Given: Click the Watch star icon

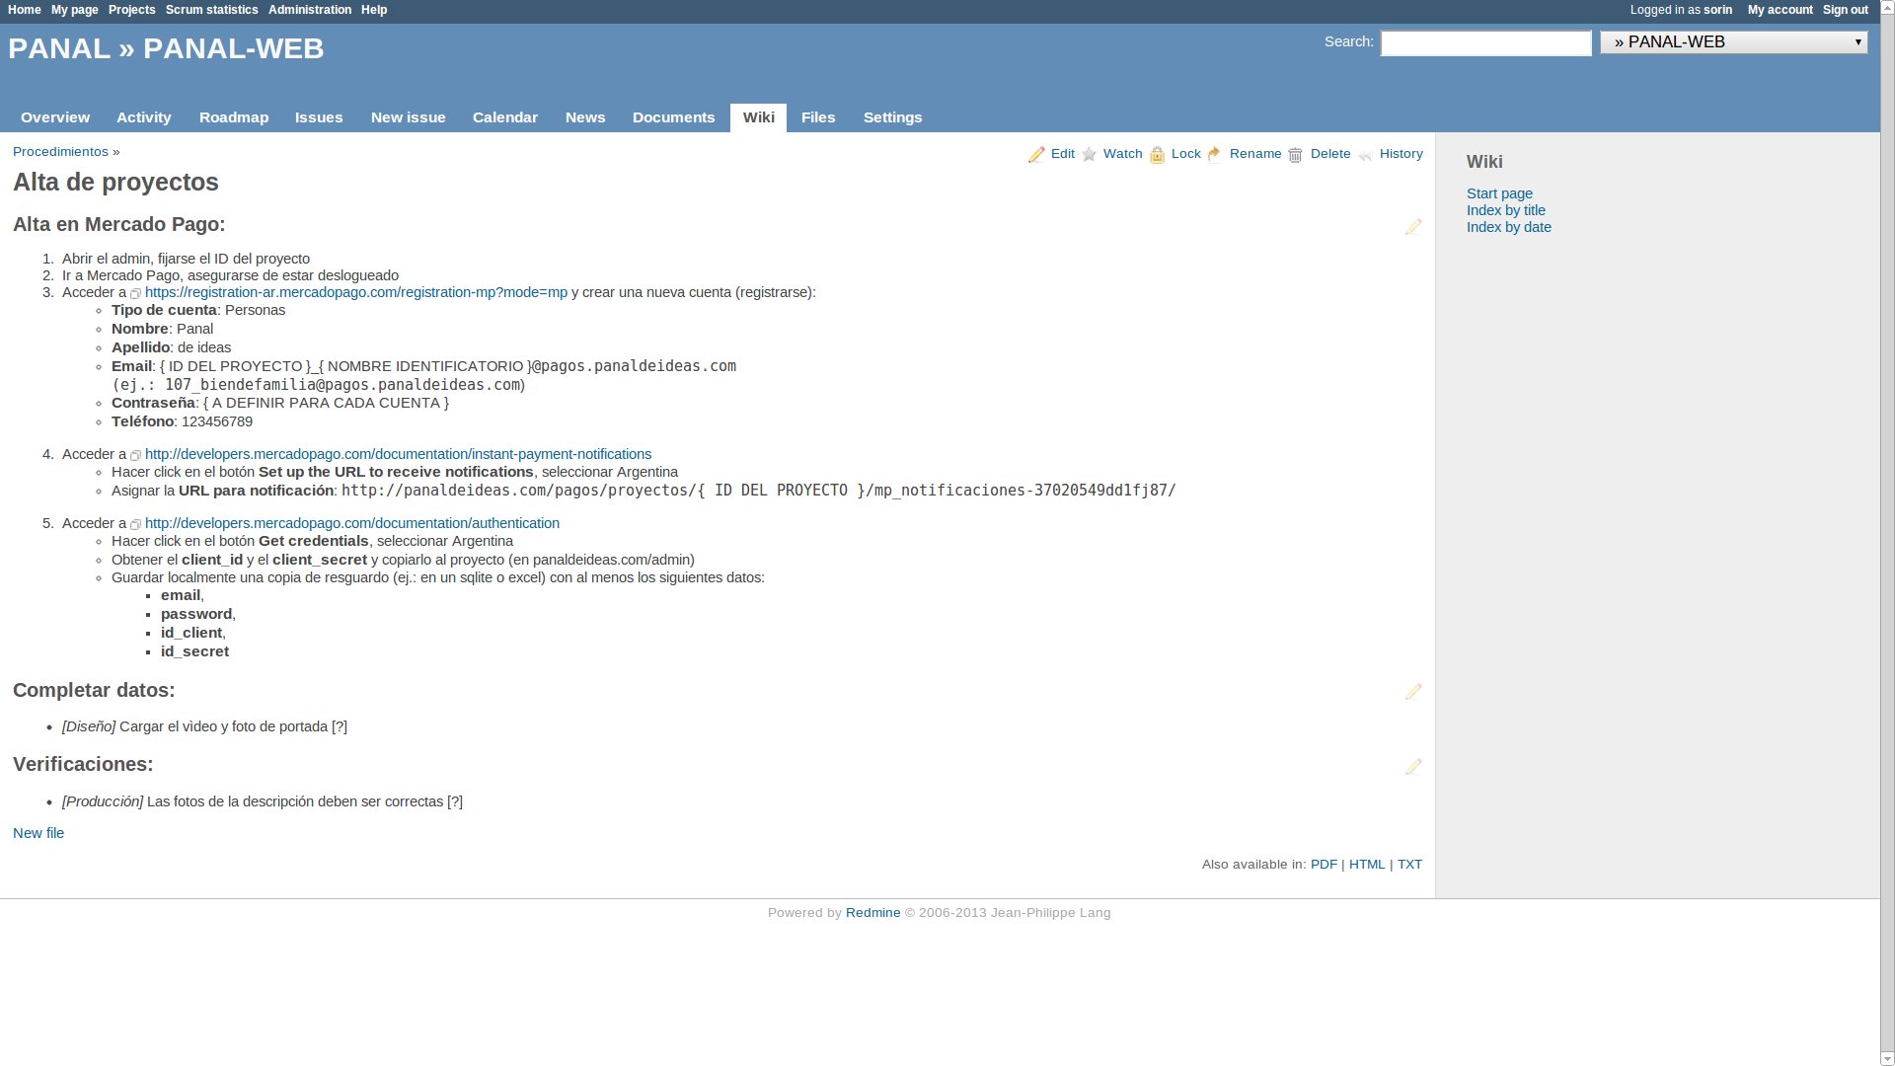Looking at the screenshot, I should [1090, 155].
